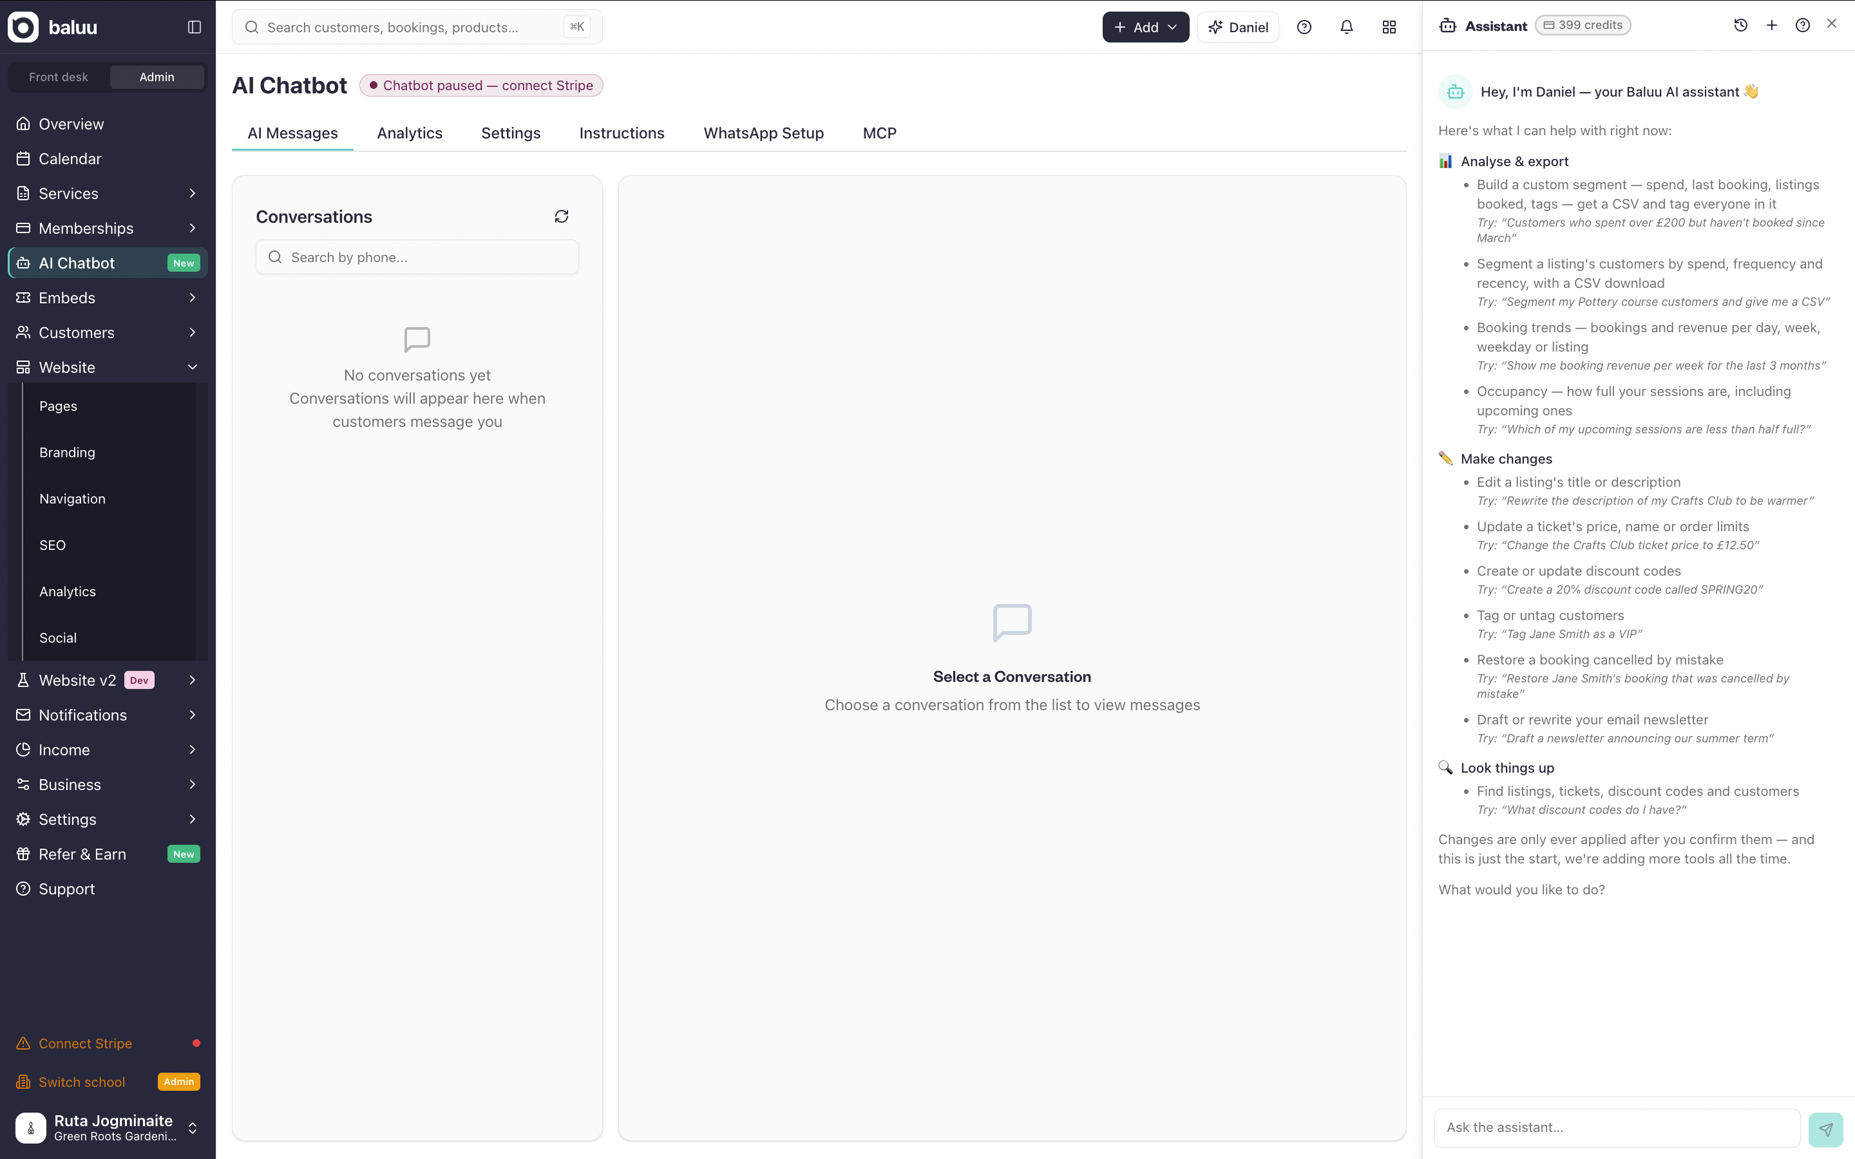Click the Assistant robot icon in header

click(x=1448, y=25)
